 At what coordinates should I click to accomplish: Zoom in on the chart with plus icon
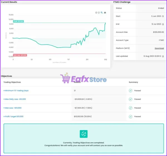point(96,13)
